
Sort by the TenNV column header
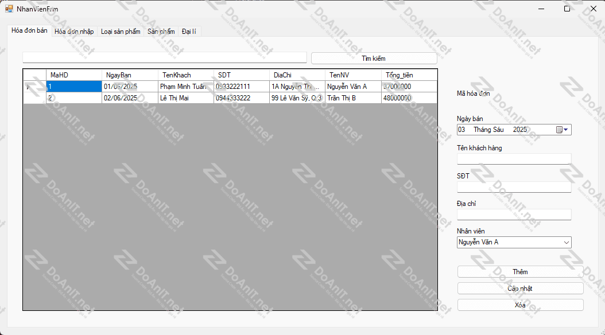354,75
